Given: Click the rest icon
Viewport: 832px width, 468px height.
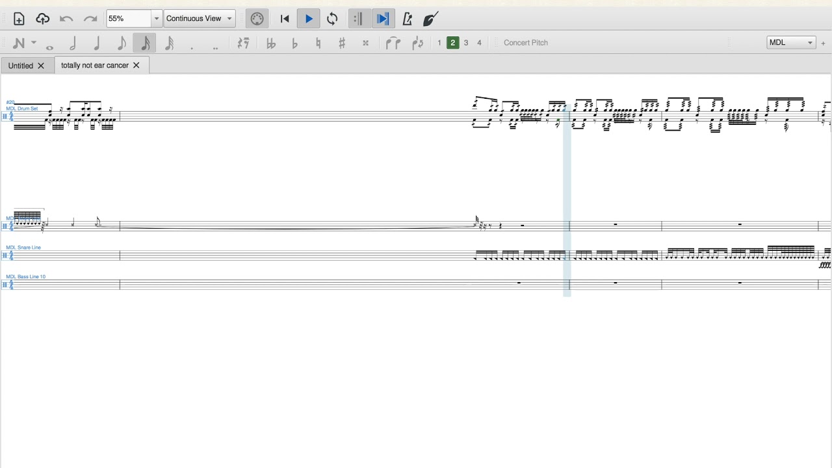Looking at the screenshot, I should tap(243, 43).
